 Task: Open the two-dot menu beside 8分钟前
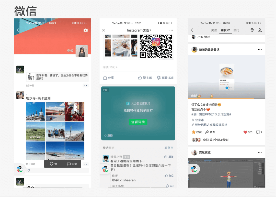click(x=86, y=85)
